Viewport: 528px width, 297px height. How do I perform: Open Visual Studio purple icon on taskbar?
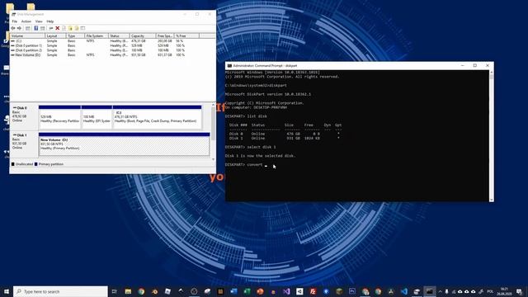[x=286, y=291]
